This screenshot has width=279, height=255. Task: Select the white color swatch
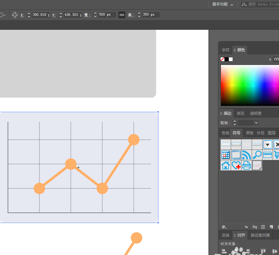[231, 59]
